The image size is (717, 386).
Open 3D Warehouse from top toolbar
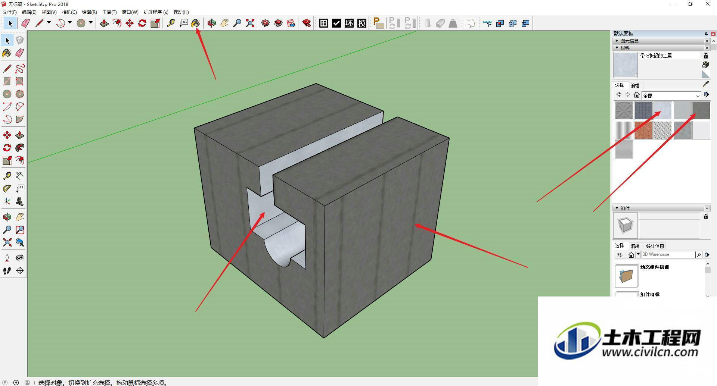click(266, 23)
